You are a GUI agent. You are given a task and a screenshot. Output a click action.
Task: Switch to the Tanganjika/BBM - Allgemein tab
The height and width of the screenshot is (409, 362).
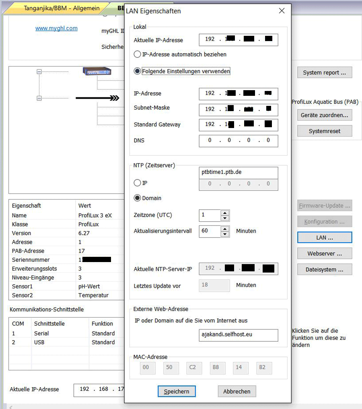tap(62, 8)
